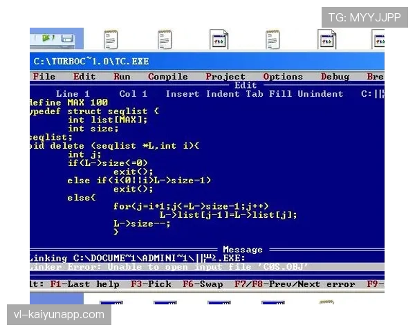This screenshot has height=332, width=415.
Task: Click F3-Pick in the bottom bar
Action: click(x=151, y=284)
